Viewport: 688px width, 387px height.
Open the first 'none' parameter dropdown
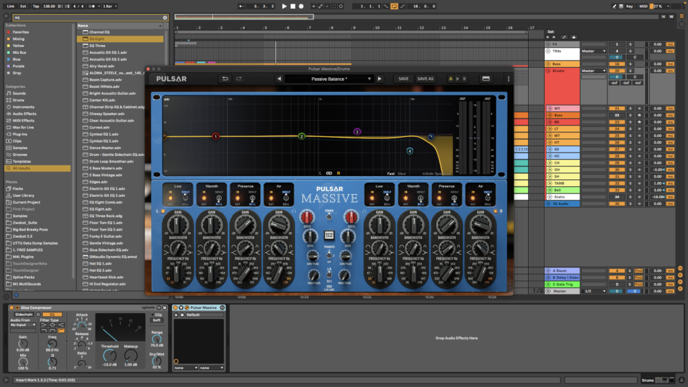point(186,368)
